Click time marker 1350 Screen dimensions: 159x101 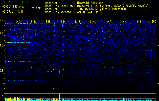click(153, 21)
